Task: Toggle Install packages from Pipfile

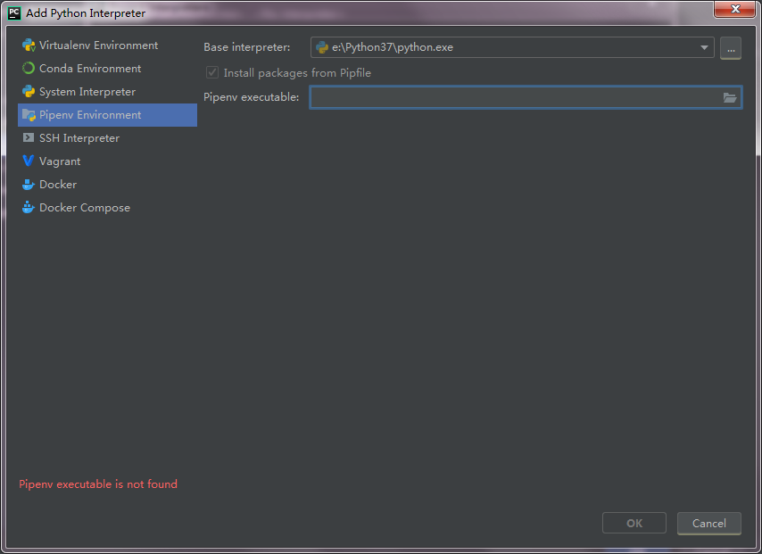Action: [x=211, y=72]
